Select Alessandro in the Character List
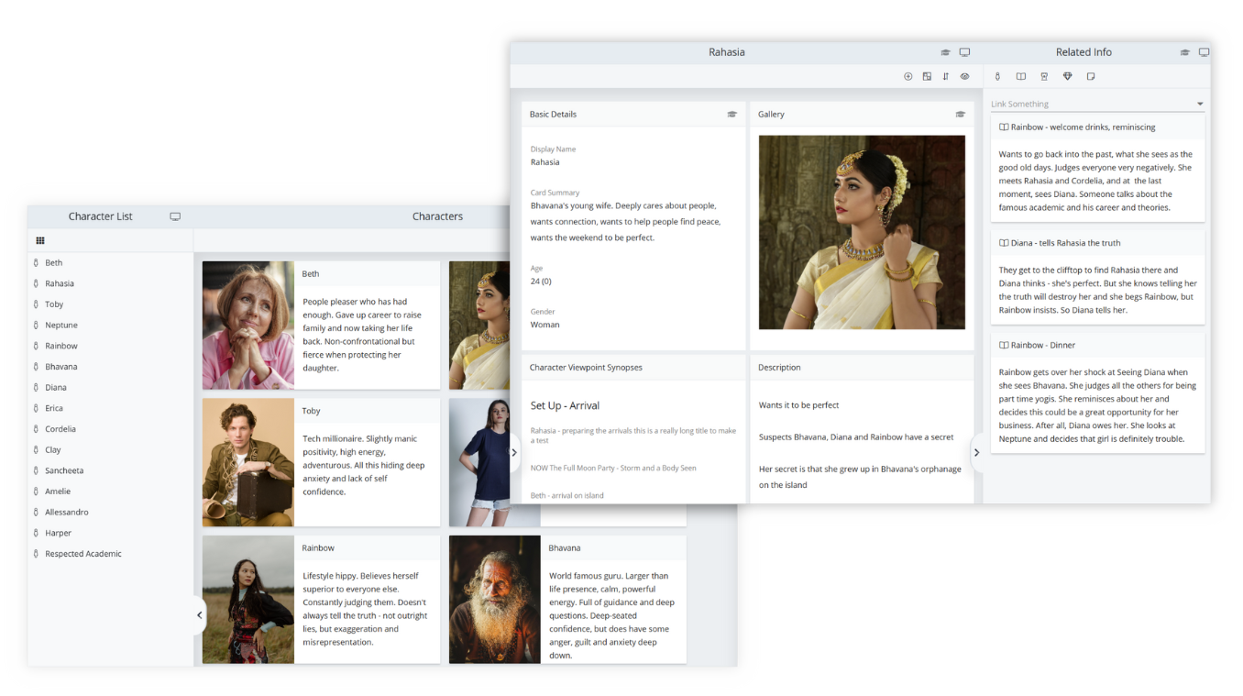Image resolution: width=1243 pixels, height=696 pixels. pyautogui.click(x=67, y=513)
